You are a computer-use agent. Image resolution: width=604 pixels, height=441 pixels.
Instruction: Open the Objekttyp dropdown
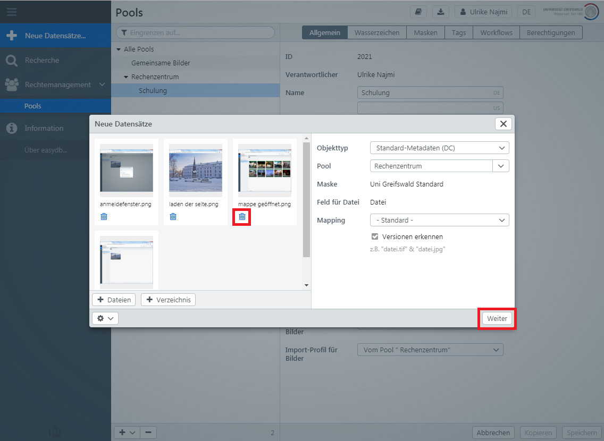tap(439, 148)
